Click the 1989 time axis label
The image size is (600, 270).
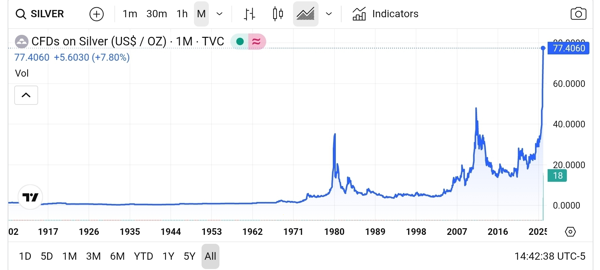tap(375, 232)
